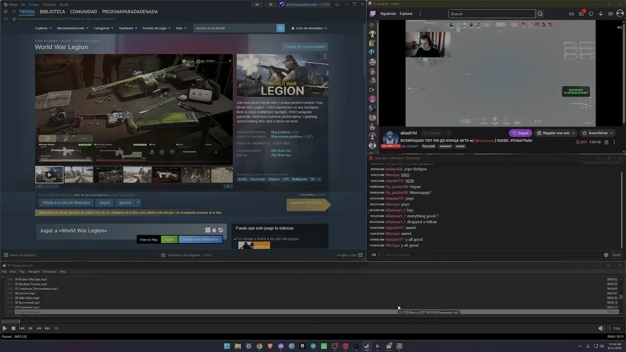
Task: Click the Suscribirse button on Twitch
Action: coord(597,133)
